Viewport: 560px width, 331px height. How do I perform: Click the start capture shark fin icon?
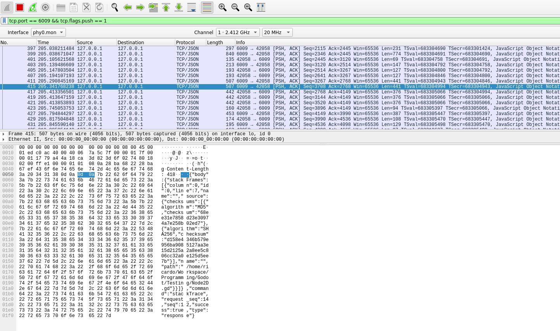(x=7, y=7)
